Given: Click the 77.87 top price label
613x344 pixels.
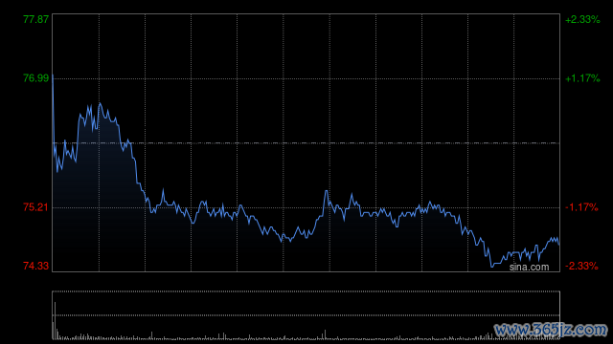Looking at the screenshot, I should pyautogui.click(x=36, y=19).
